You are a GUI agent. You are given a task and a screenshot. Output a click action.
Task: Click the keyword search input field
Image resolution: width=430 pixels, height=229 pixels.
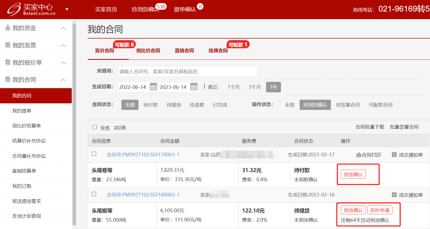pos(187,71)
